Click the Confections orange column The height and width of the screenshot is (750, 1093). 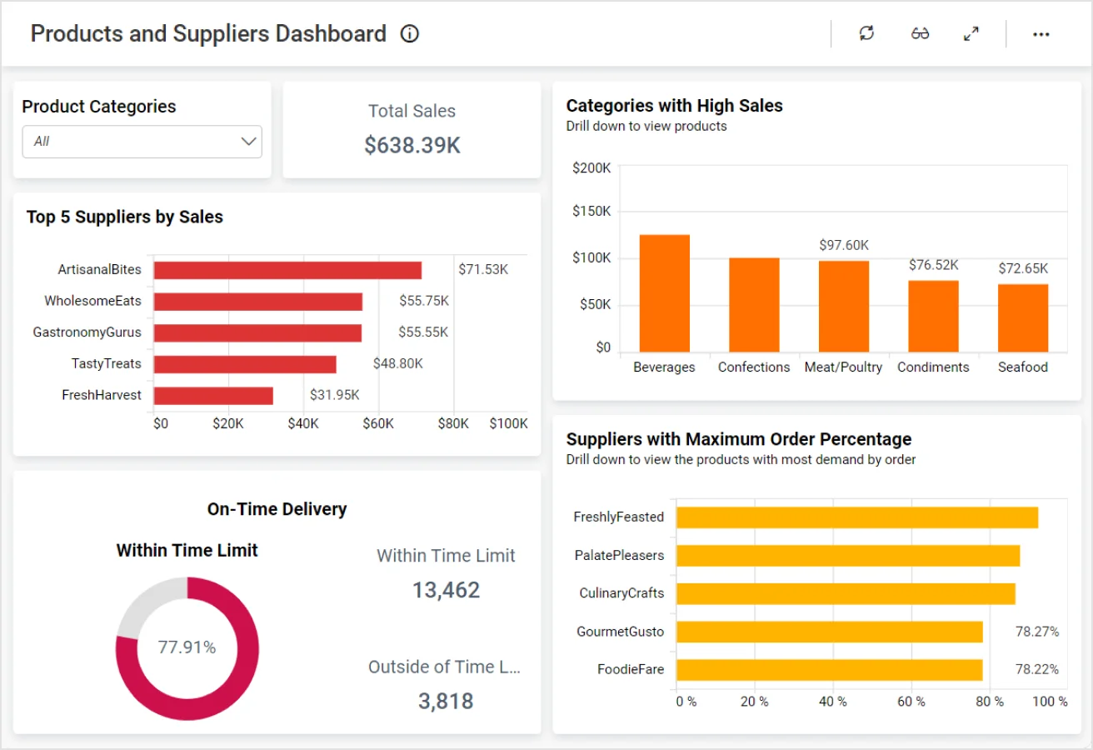(754, 305)
